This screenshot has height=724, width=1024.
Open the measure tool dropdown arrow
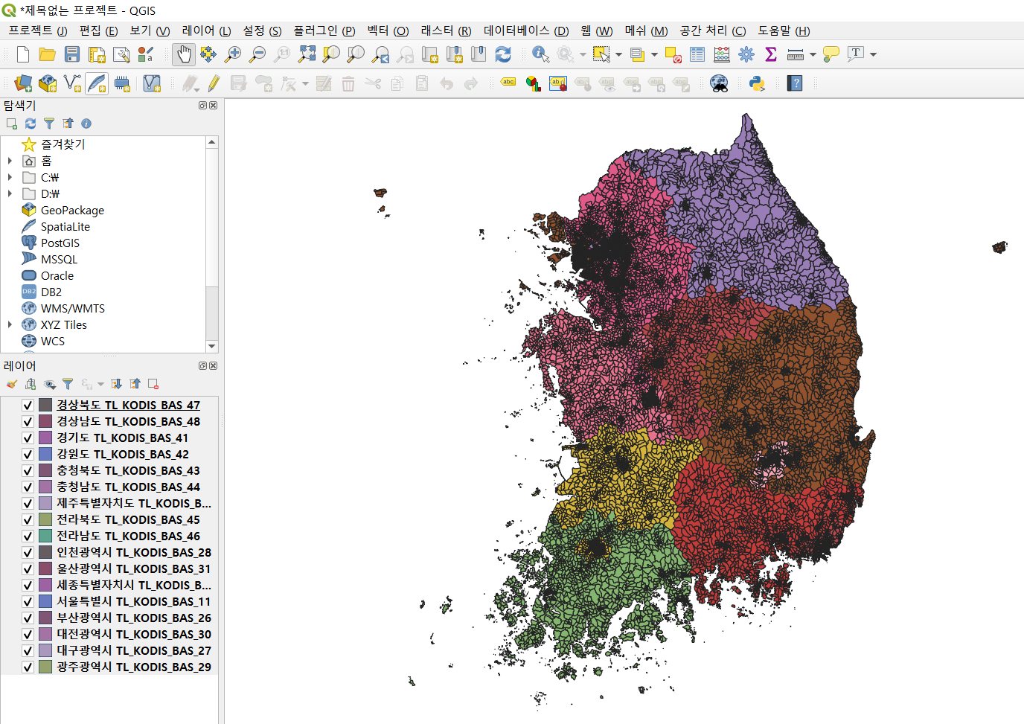click(x=813, y=54)
